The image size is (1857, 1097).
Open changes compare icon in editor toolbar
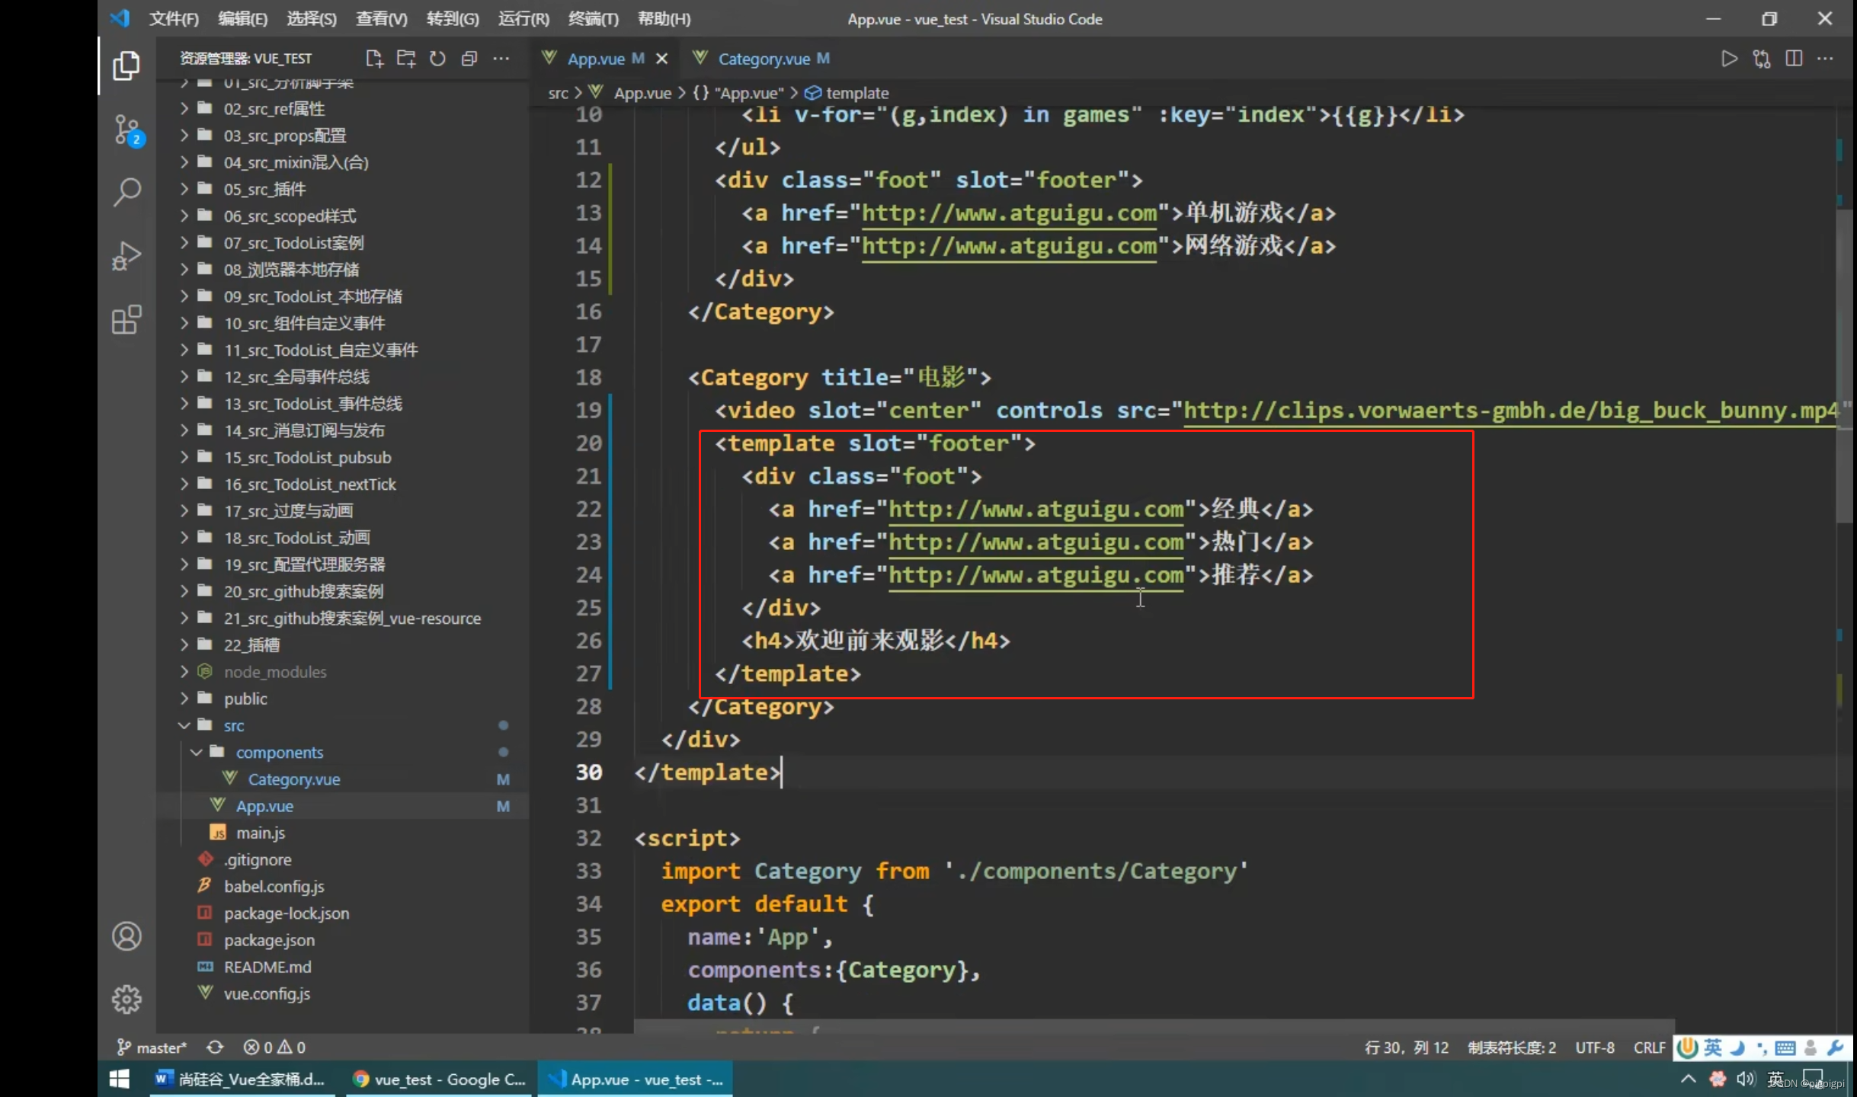click(1762, 59)
